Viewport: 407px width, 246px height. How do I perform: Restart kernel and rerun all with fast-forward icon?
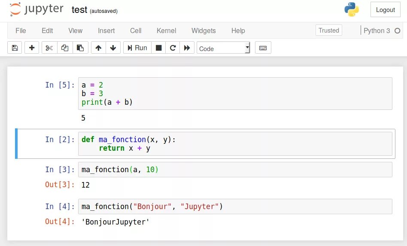(187, 48)
